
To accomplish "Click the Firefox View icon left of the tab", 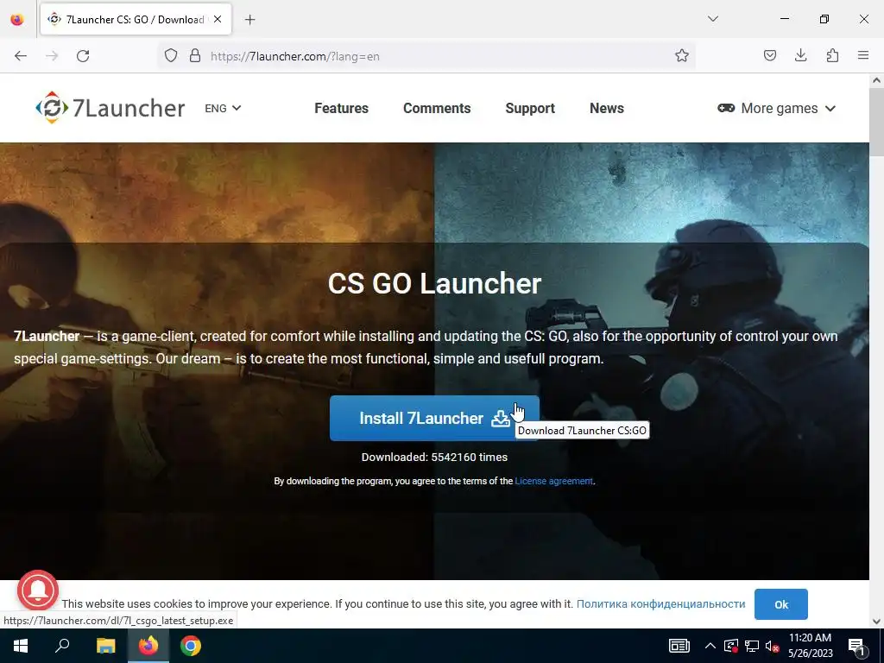I will tap(17, 20).
